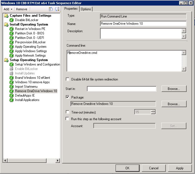
Task: Click the Capture Files and Settings folder icon
Action: click(6, 16)
